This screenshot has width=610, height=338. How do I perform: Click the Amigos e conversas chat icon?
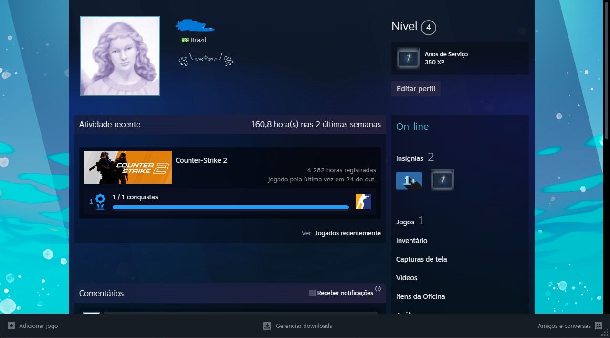tap(599, 326)
